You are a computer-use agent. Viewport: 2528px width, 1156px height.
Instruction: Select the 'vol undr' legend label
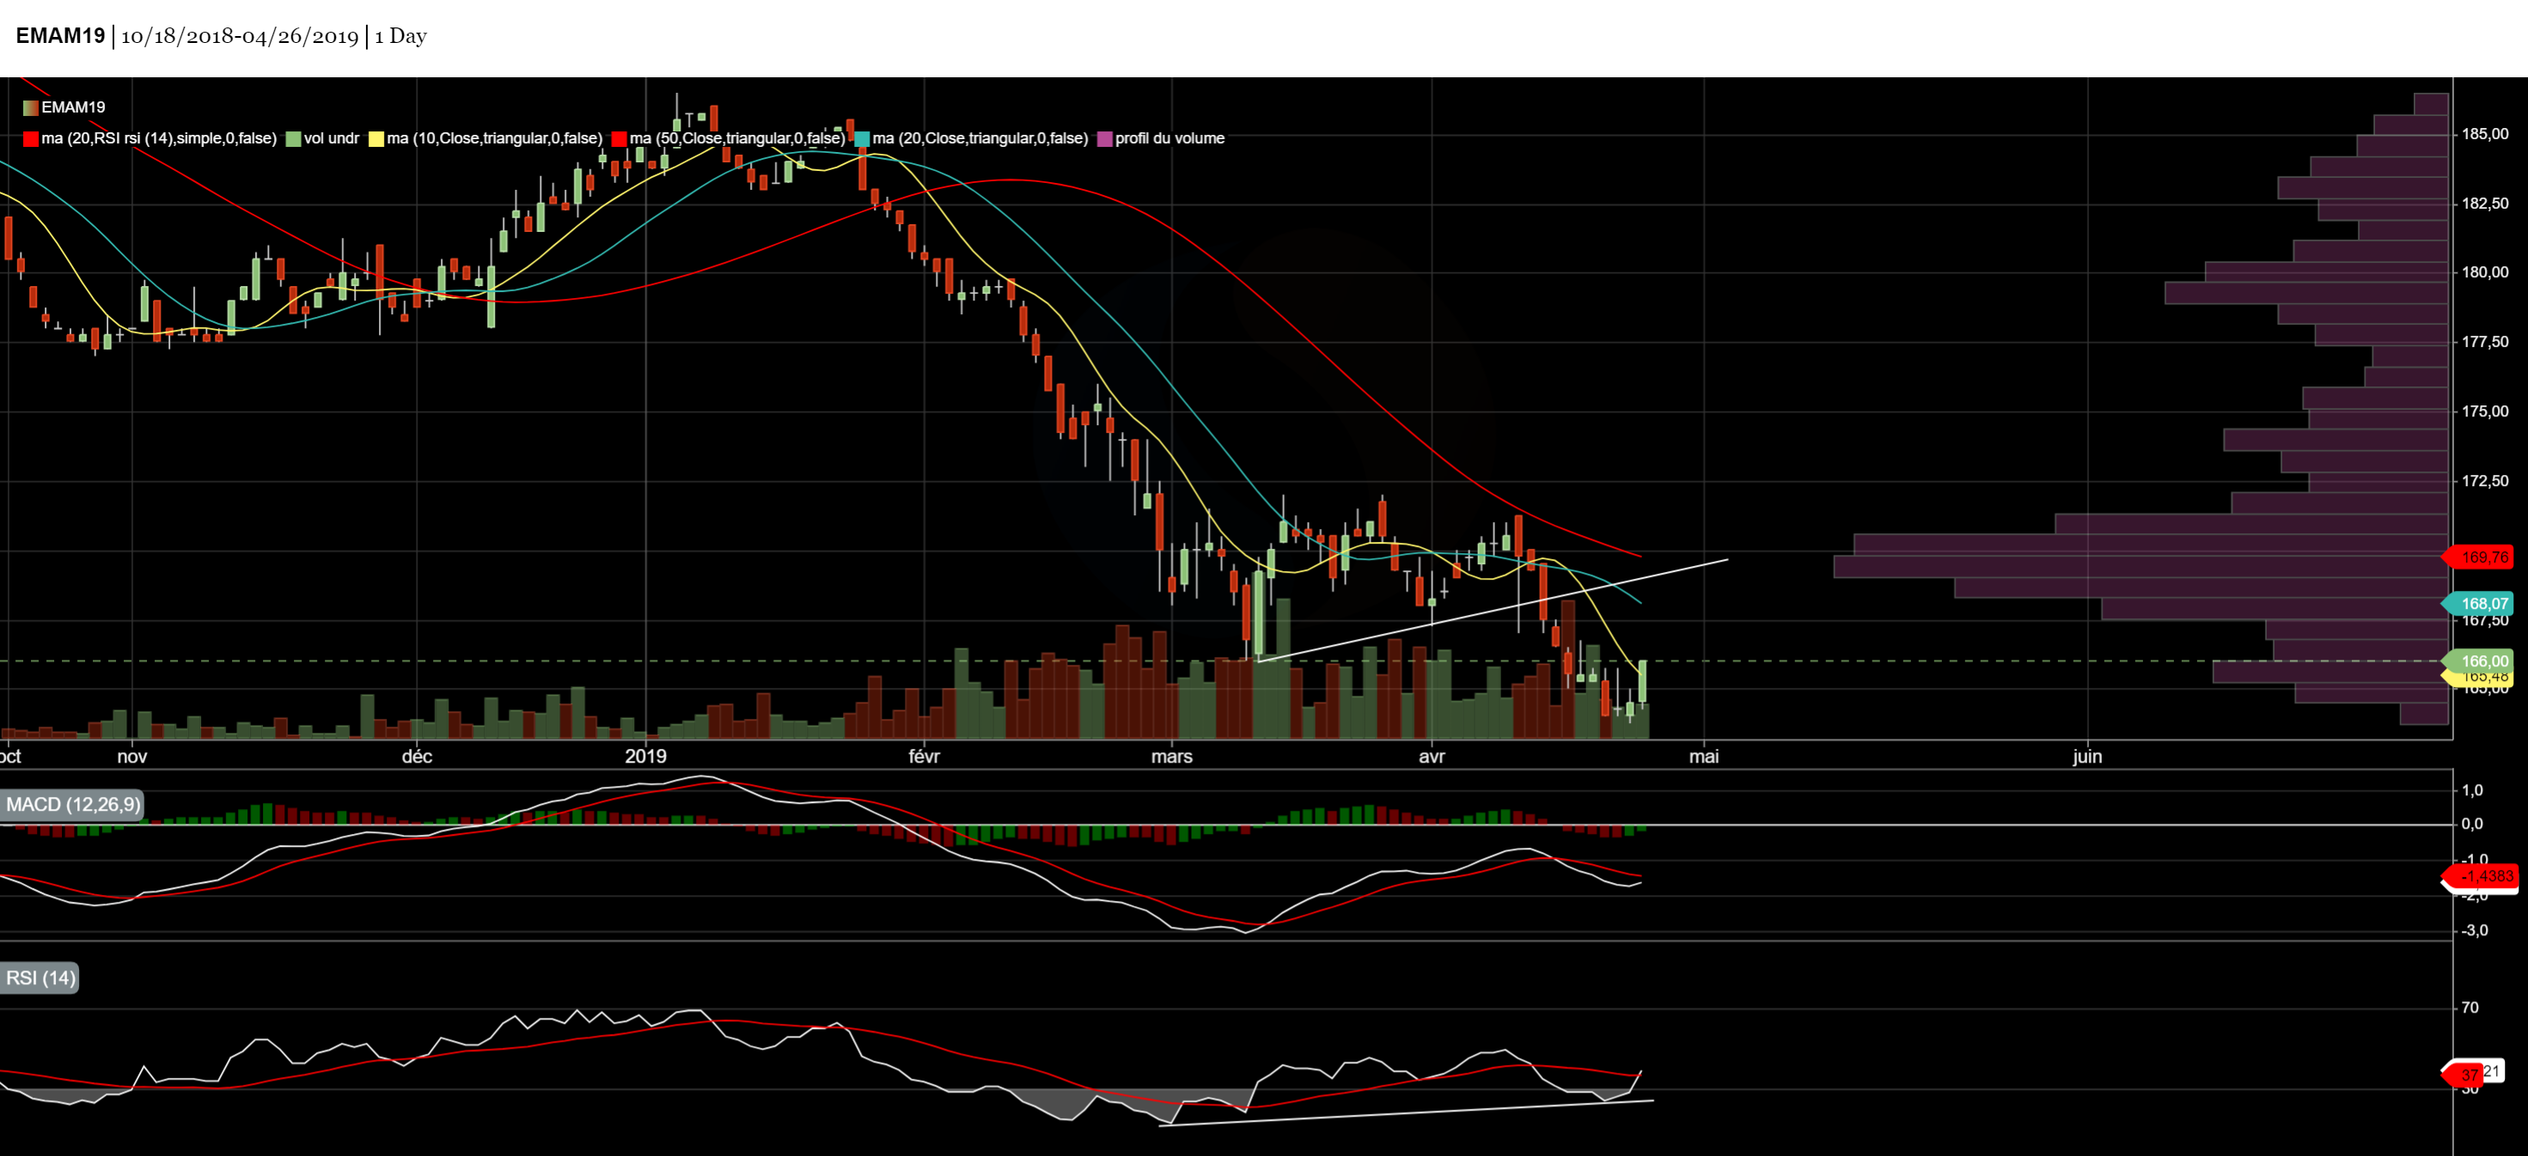(332, 138)
